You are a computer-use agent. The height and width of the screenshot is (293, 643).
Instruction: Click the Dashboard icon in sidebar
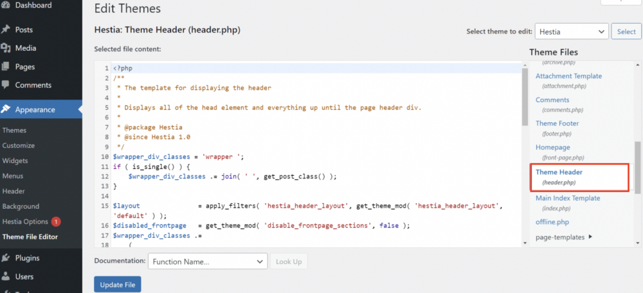(6, 5)
